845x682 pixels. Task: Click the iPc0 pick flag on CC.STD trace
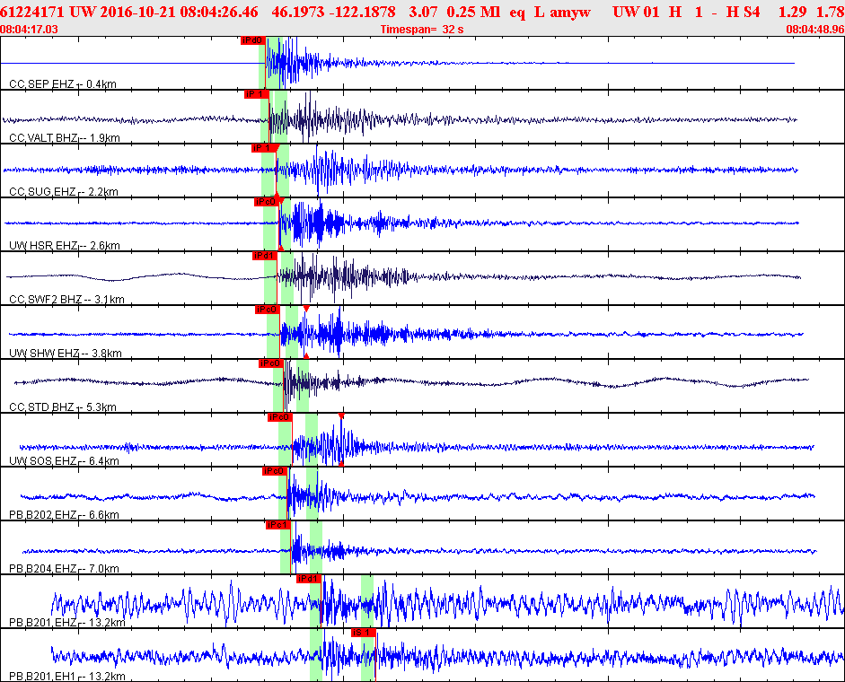(x=270, y=363)
